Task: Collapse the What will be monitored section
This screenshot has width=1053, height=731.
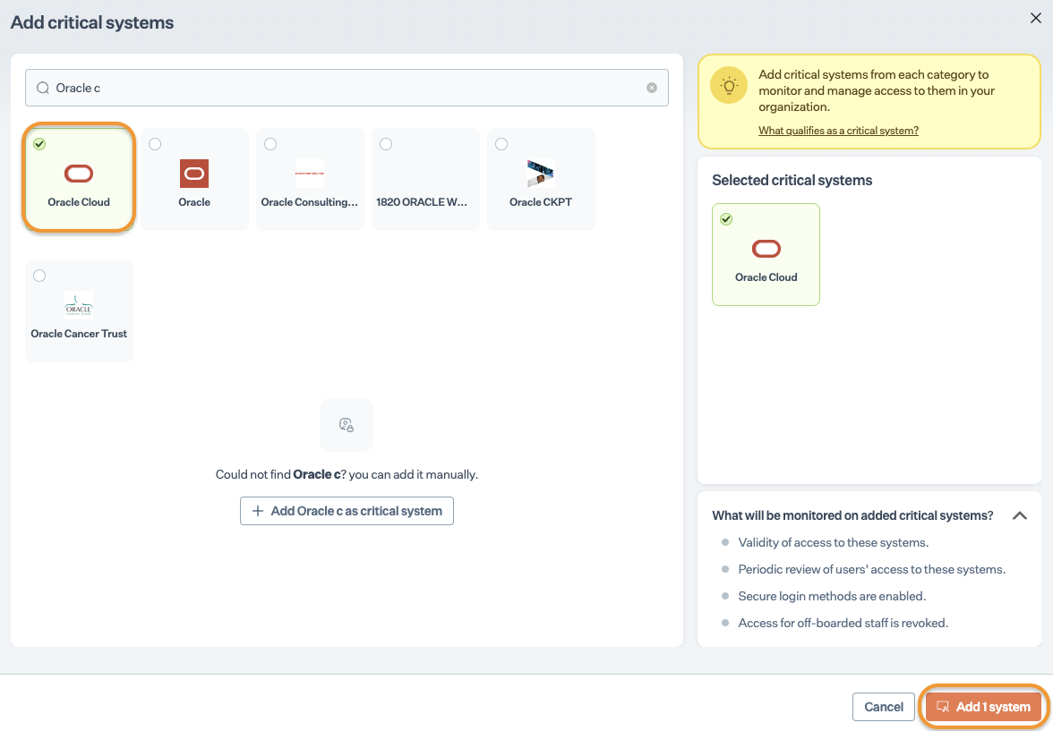Action: click(x=1019, y=515)
